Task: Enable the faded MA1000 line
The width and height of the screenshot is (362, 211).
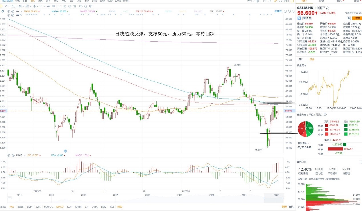Action: coord(198,11)
